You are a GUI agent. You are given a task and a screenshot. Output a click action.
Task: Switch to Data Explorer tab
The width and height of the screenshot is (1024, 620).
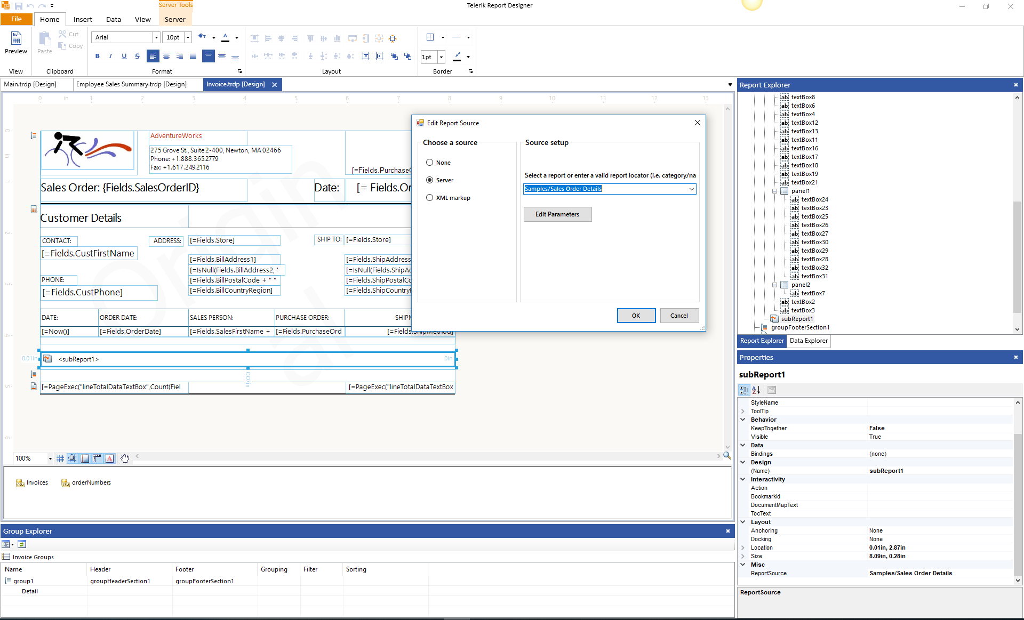(809, 341)
